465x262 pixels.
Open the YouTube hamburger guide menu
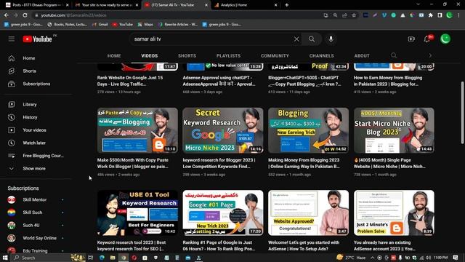(x=12, y=39)
